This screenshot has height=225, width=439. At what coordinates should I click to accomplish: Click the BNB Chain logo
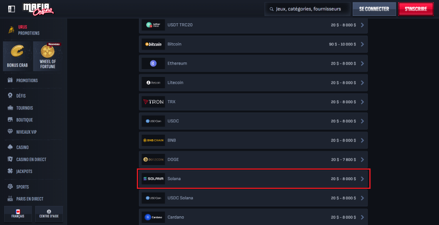(x=153, y=140)
